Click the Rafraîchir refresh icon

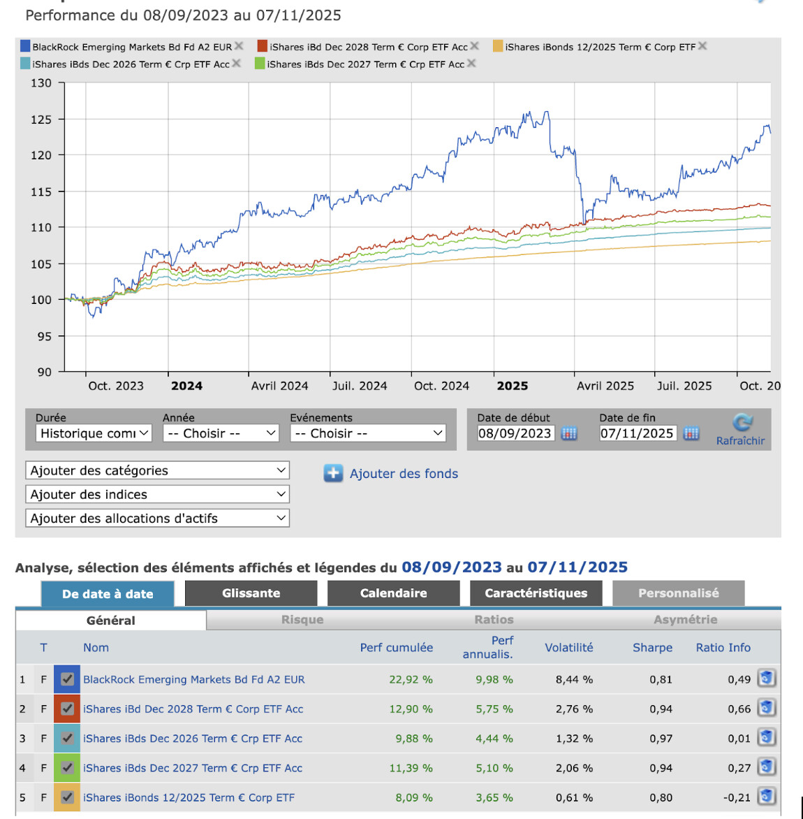[x=742, y=423]
